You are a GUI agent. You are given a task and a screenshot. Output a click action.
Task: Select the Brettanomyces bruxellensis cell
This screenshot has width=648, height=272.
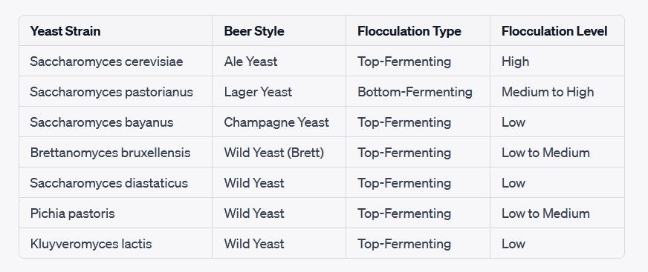(116, 153)
